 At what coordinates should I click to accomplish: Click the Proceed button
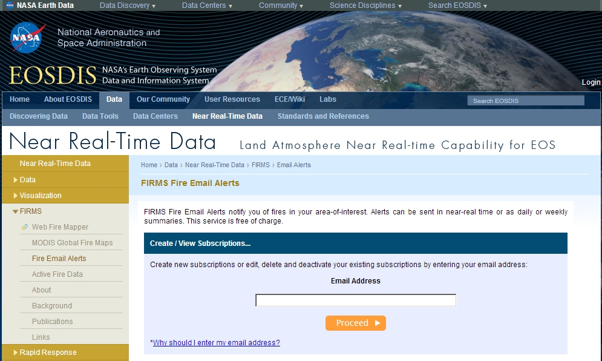pyautogui.click(x=356, y=323)
